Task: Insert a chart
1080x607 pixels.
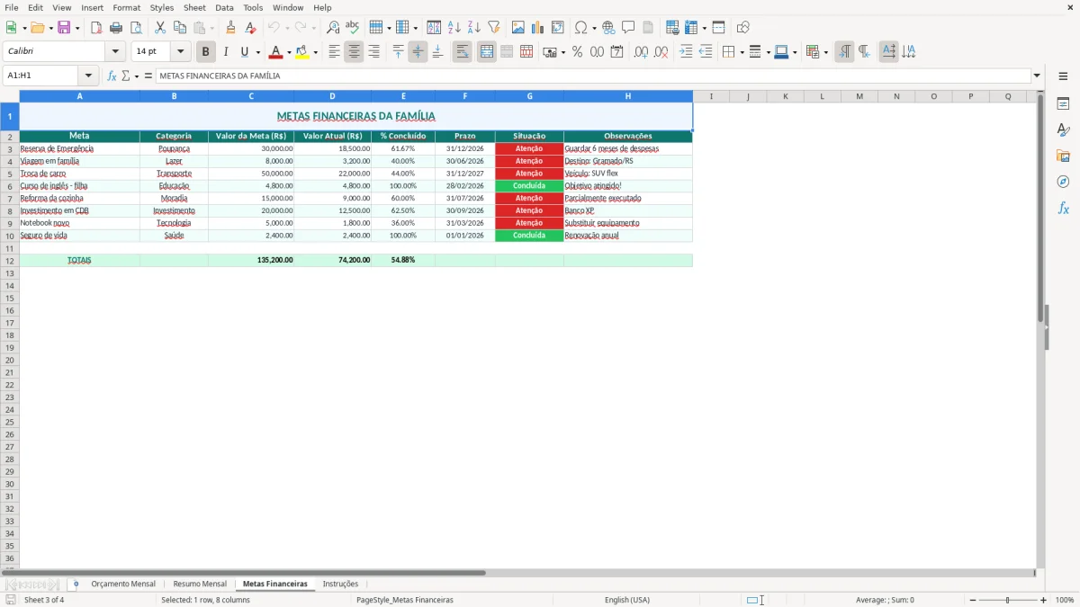Action: click(537, 28)
